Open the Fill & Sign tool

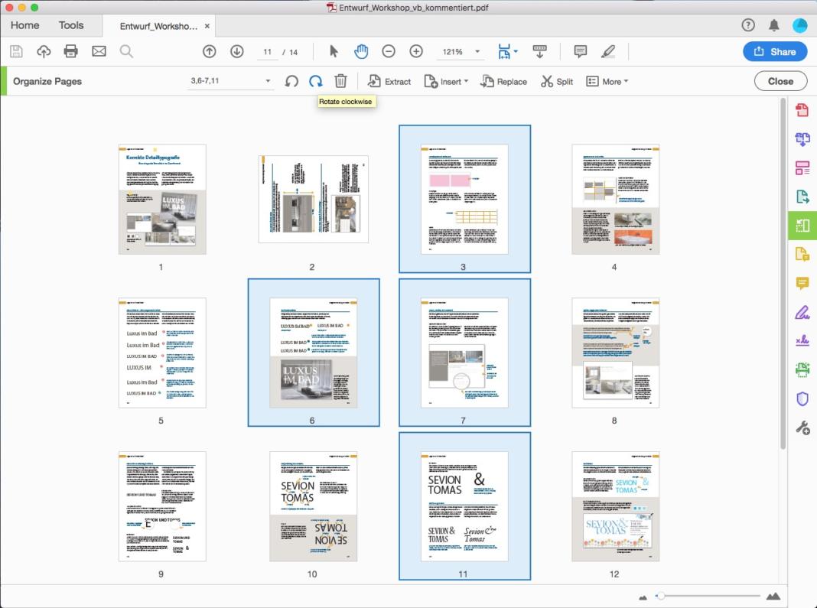pos(802,311)
